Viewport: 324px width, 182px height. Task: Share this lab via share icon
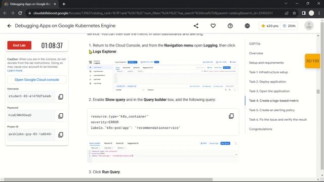click(x=196, y=26)
